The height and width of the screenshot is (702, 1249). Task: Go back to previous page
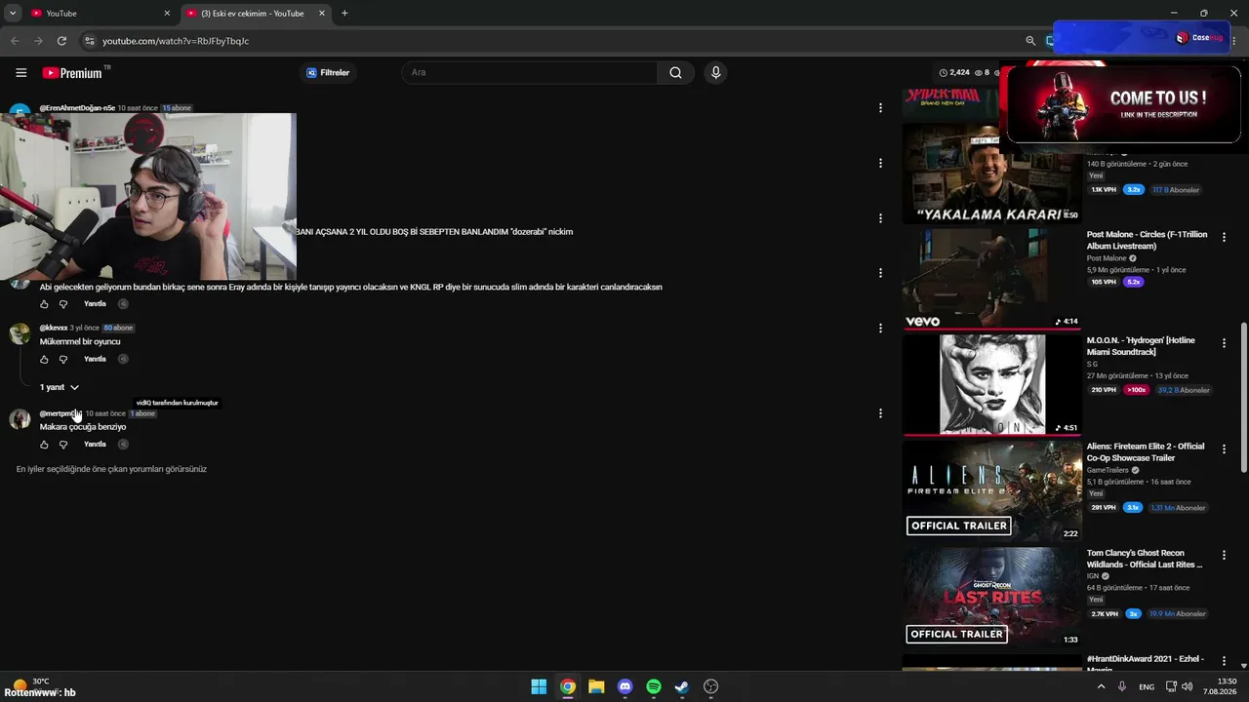pos(15,41)
